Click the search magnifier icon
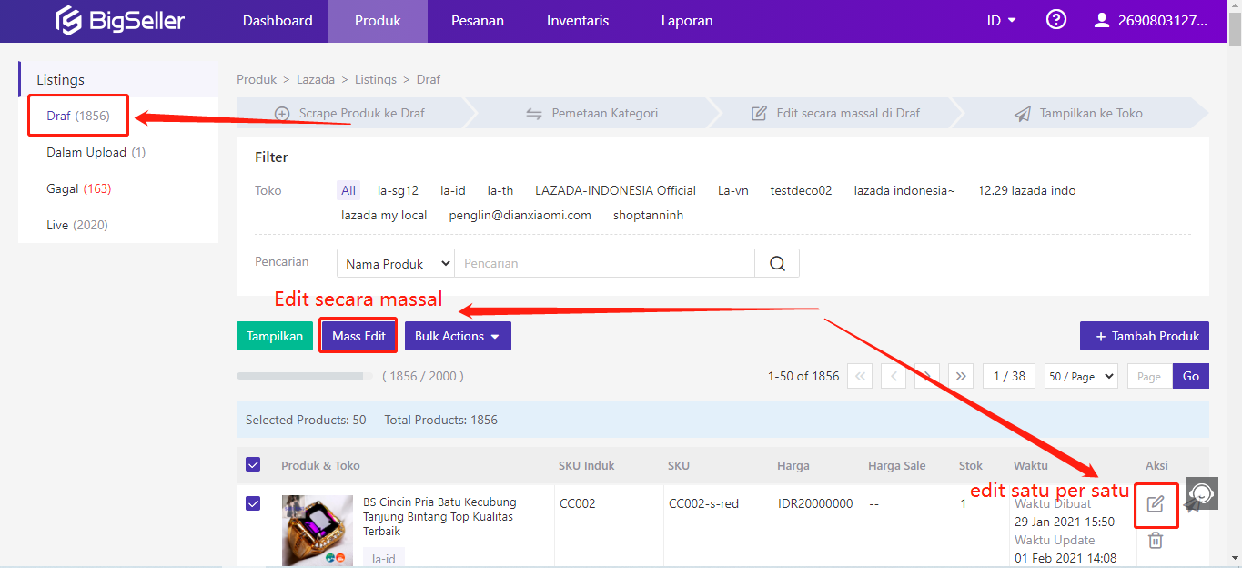The height and width of the screenshot is (568, 1242). point(777,263)
